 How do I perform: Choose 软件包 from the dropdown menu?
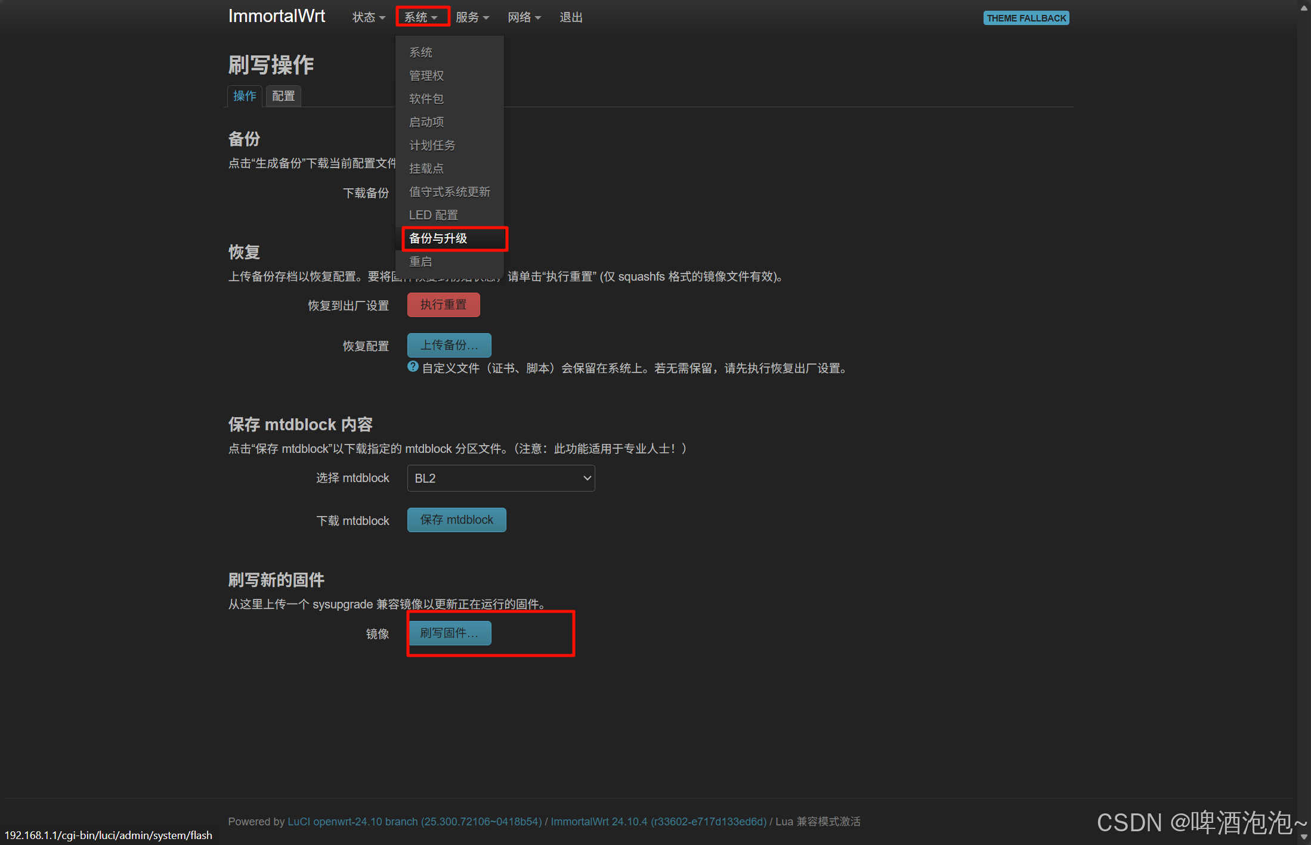coord(426,99)
